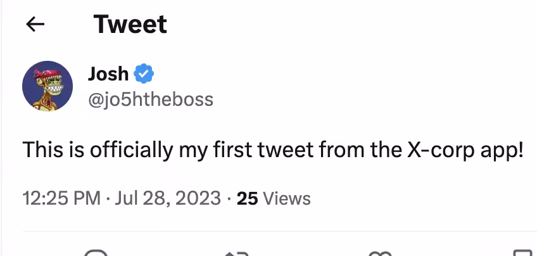Click the word app! ending the tweet
This screenshot has height=256, width=537.
[x=502, y=151]
